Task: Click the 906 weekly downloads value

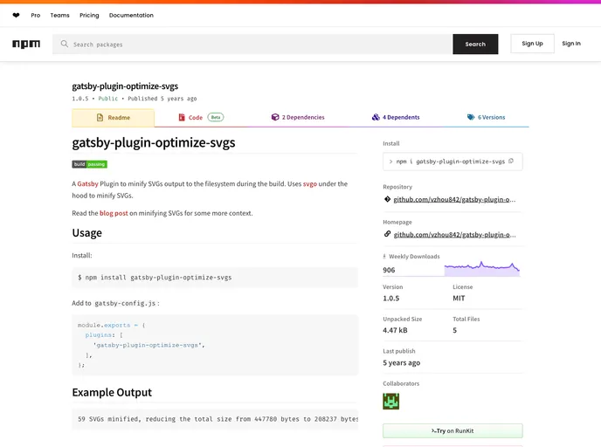Action: [389, 270]
